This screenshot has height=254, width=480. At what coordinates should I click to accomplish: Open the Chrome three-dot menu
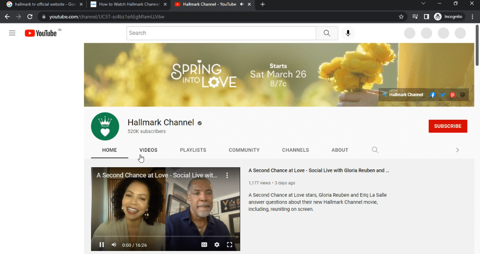click(x=473, y=17)
